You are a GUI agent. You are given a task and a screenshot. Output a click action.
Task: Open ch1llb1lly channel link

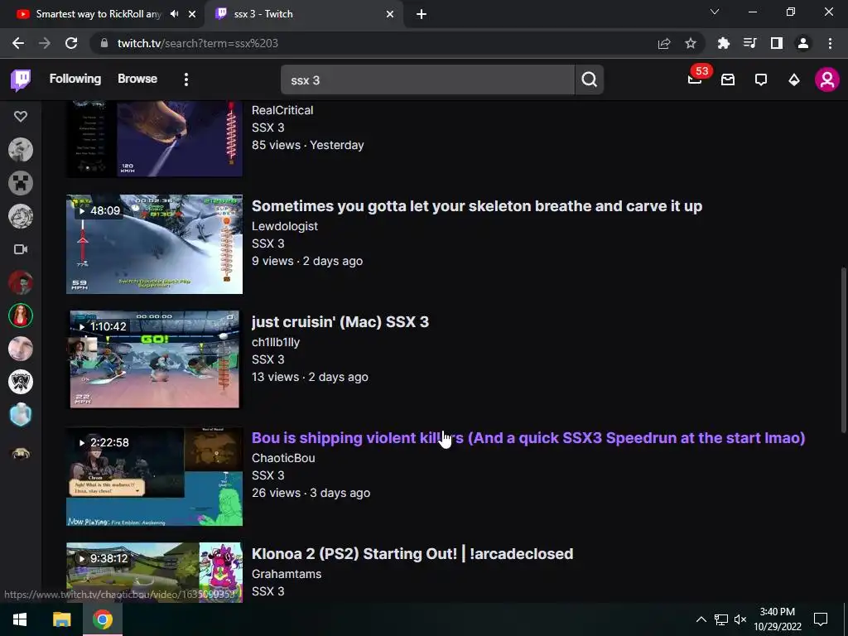coord(275,342)
